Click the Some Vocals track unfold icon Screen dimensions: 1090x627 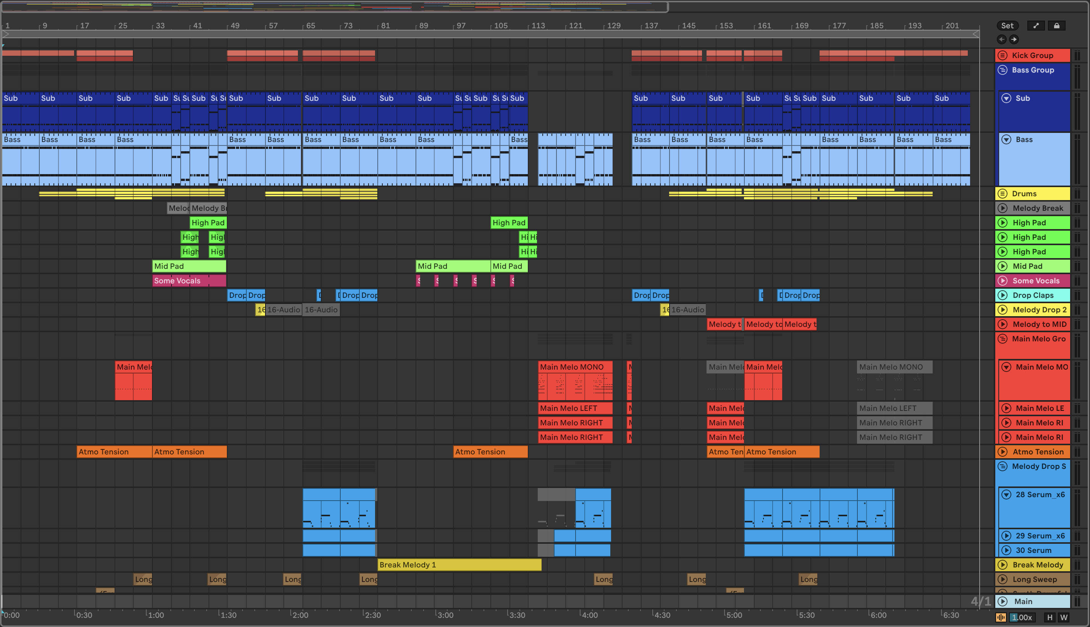click(x=1003, y=281)
